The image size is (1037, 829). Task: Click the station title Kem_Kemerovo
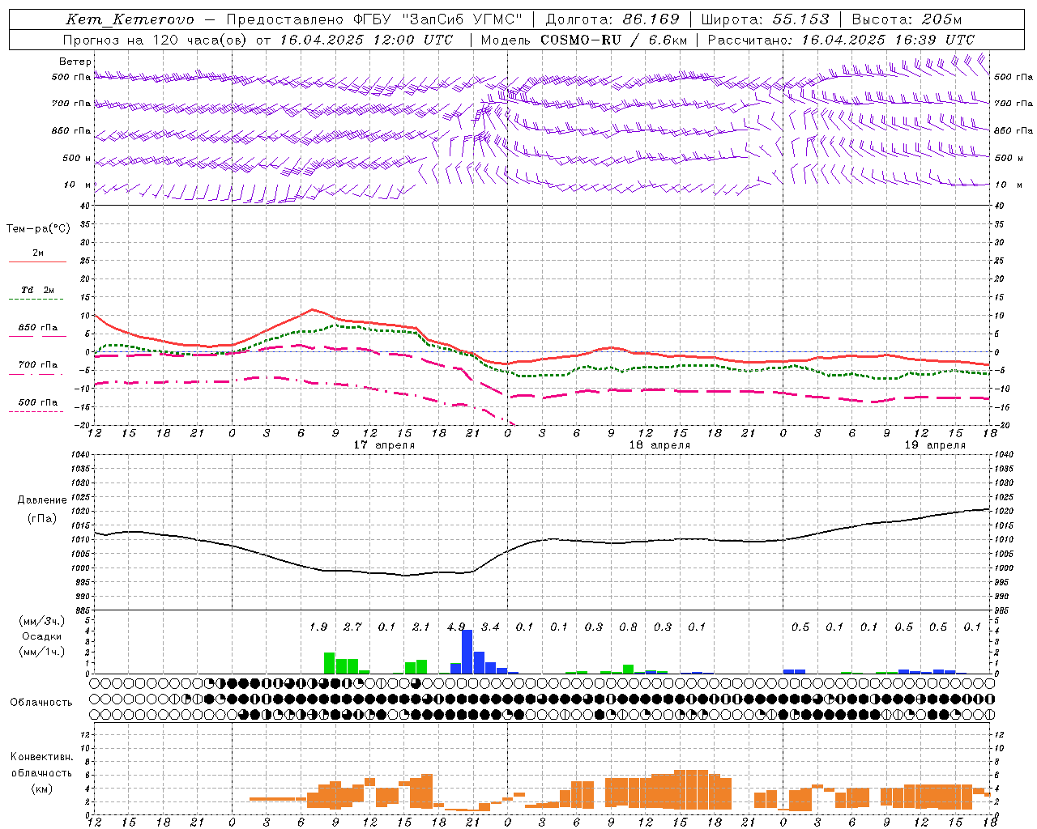click(x=130, y=19)
